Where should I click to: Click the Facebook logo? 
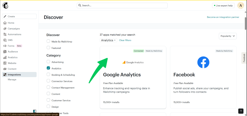pyautogui.click(x=203, y=62)
